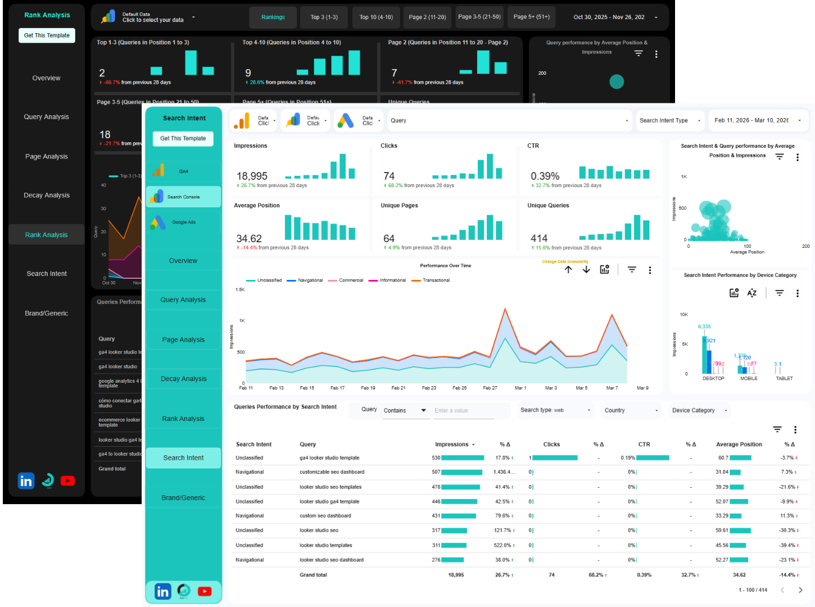Open the filter icon on the Performance Over Time chart

pyautogui.click(x=632, y=269)
